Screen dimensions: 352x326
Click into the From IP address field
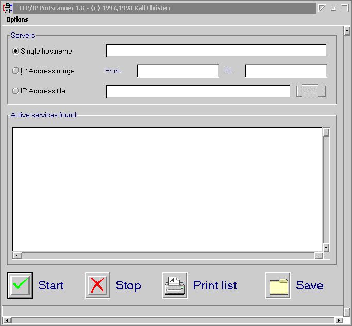177,71
